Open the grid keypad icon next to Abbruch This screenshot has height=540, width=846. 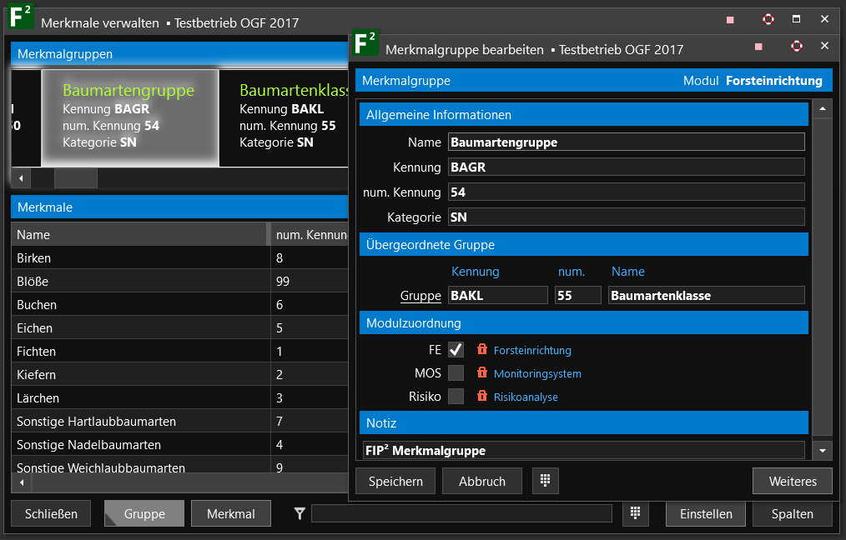click(x=545, y=481)
